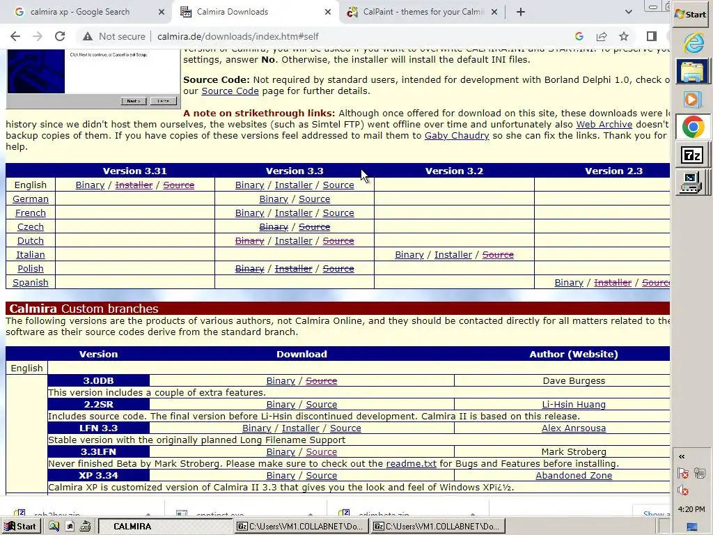The width and height of the screenshot is (713, 535).
Task: Open tab search chevron in Chrome
Action: [629, 12]
